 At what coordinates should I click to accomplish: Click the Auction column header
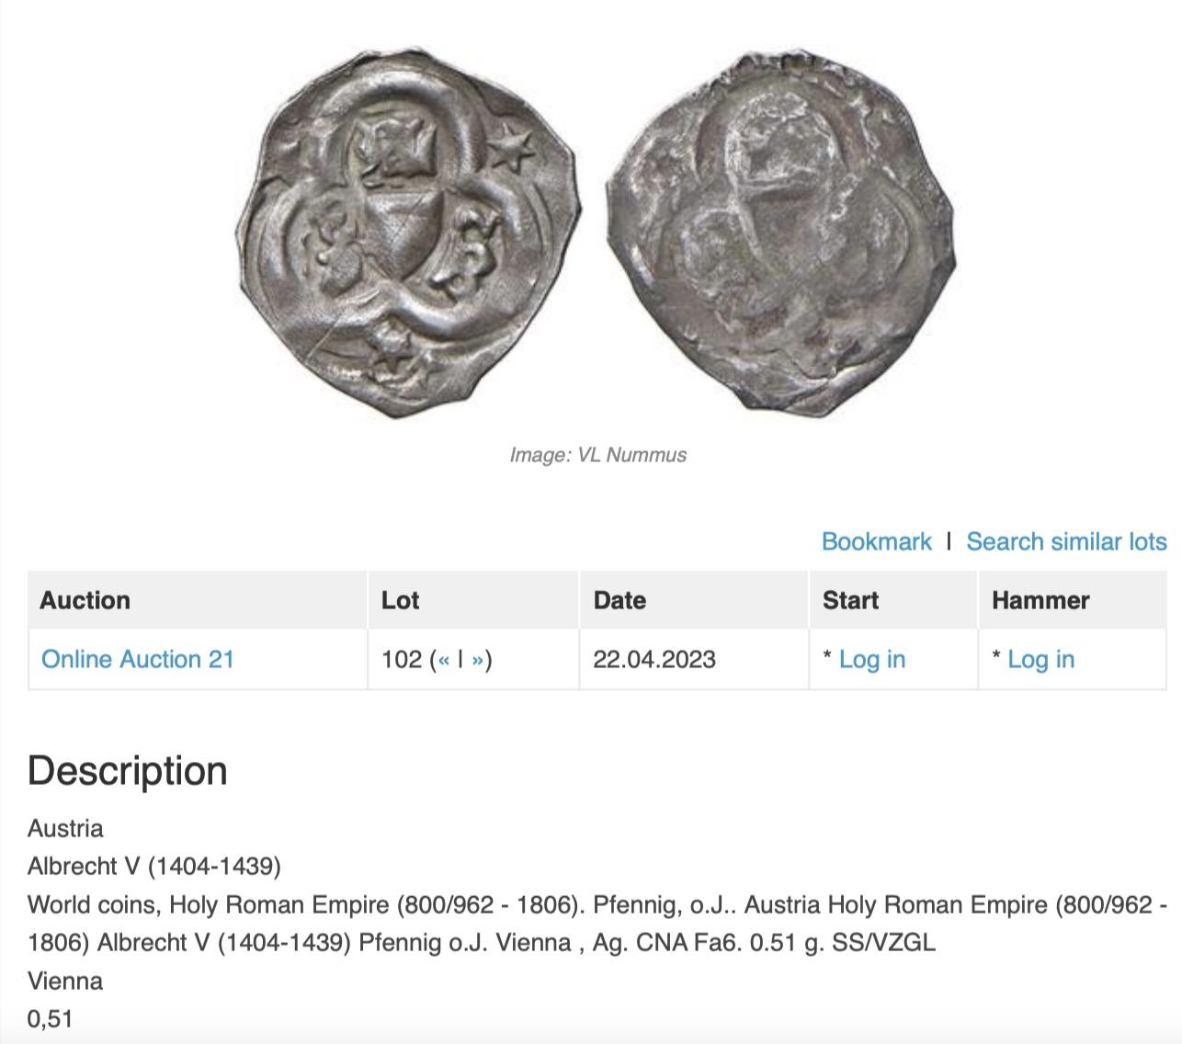click(85, 600)
